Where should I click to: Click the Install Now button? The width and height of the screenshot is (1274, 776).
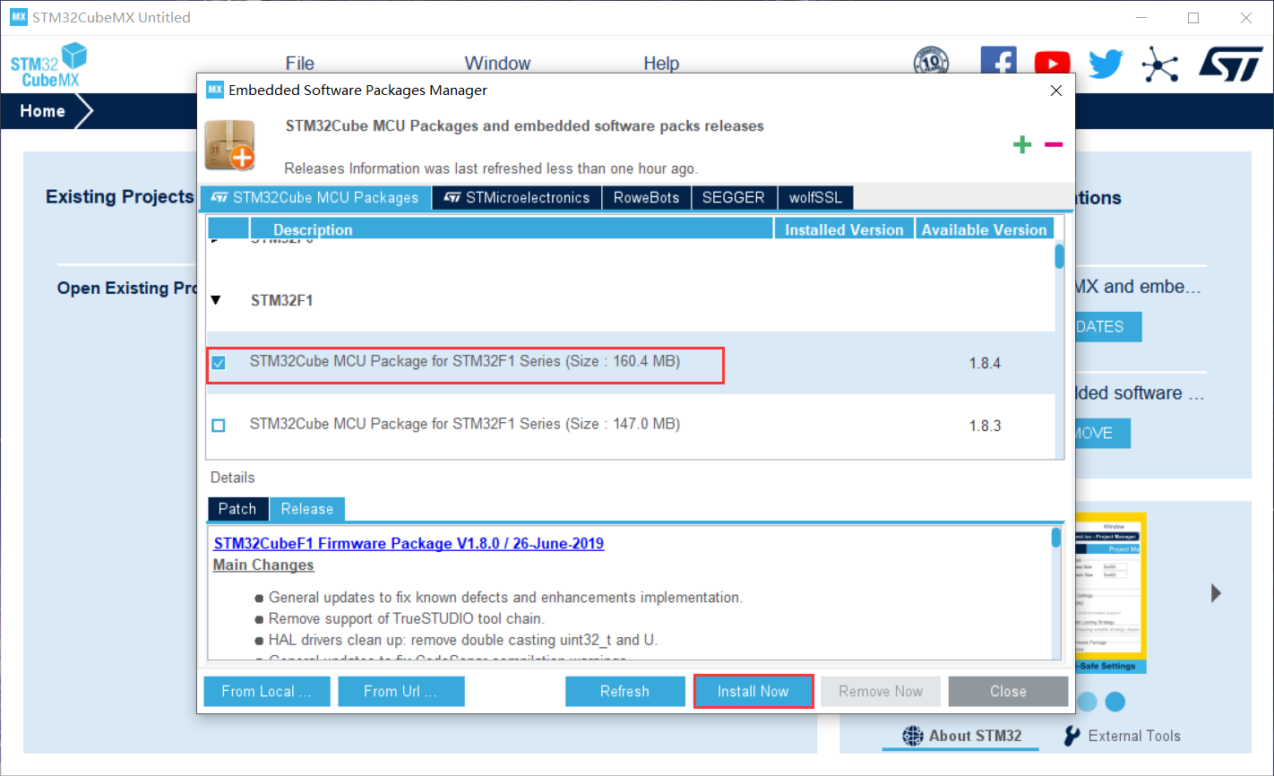pyautogui.click(x=753, y=691)
